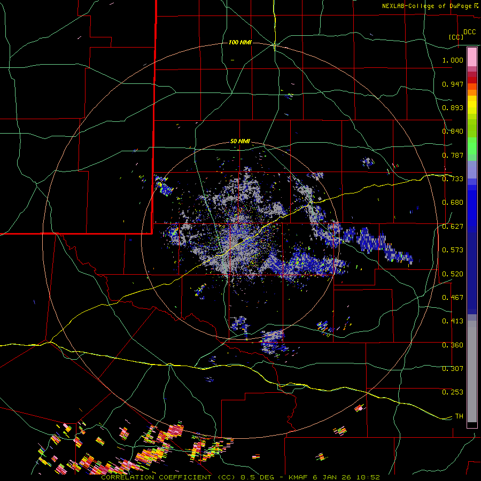Click the 0.467 legend value
The width and height of the screenshot is (481, 481).
(453, 298)
